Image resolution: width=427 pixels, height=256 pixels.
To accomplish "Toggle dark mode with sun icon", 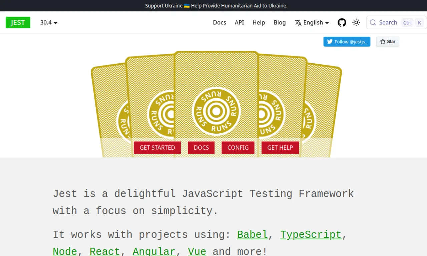I will tap(356, 22).
